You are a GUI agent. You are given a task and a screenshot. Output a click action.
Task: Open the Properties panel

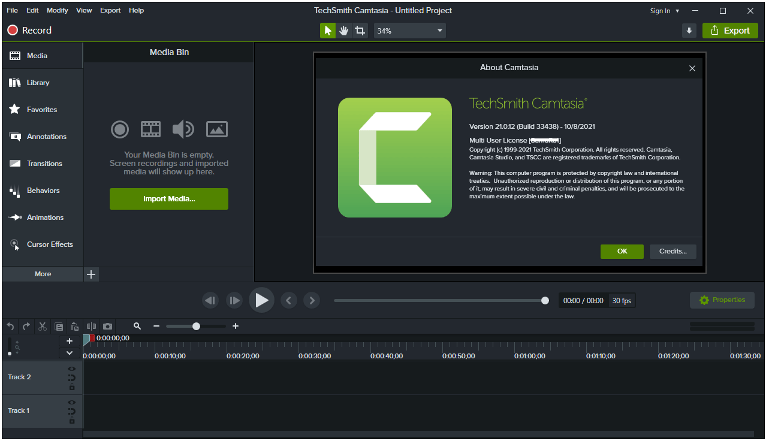point(722,300)
